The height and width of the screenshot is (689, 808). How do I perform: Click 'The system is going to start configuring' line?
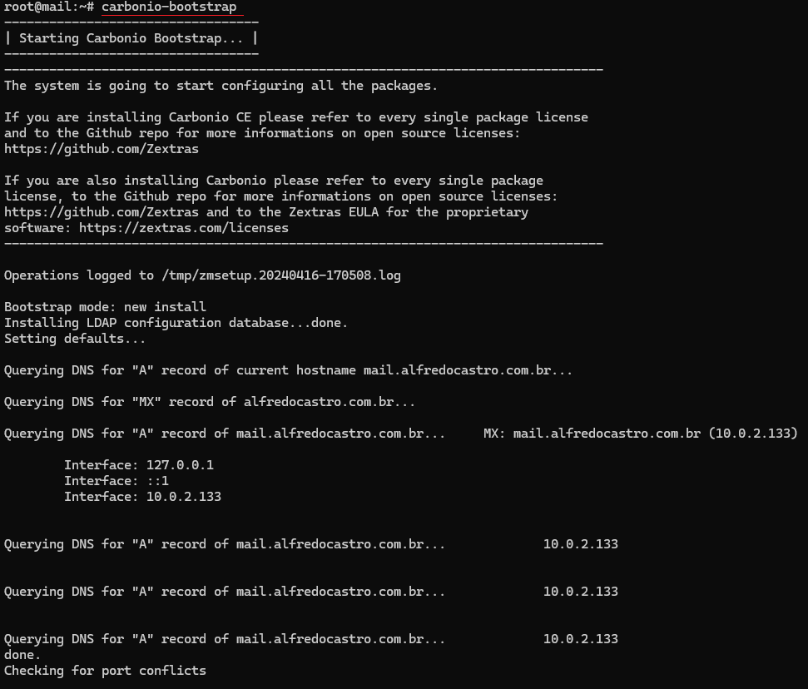tap(221, 86)
